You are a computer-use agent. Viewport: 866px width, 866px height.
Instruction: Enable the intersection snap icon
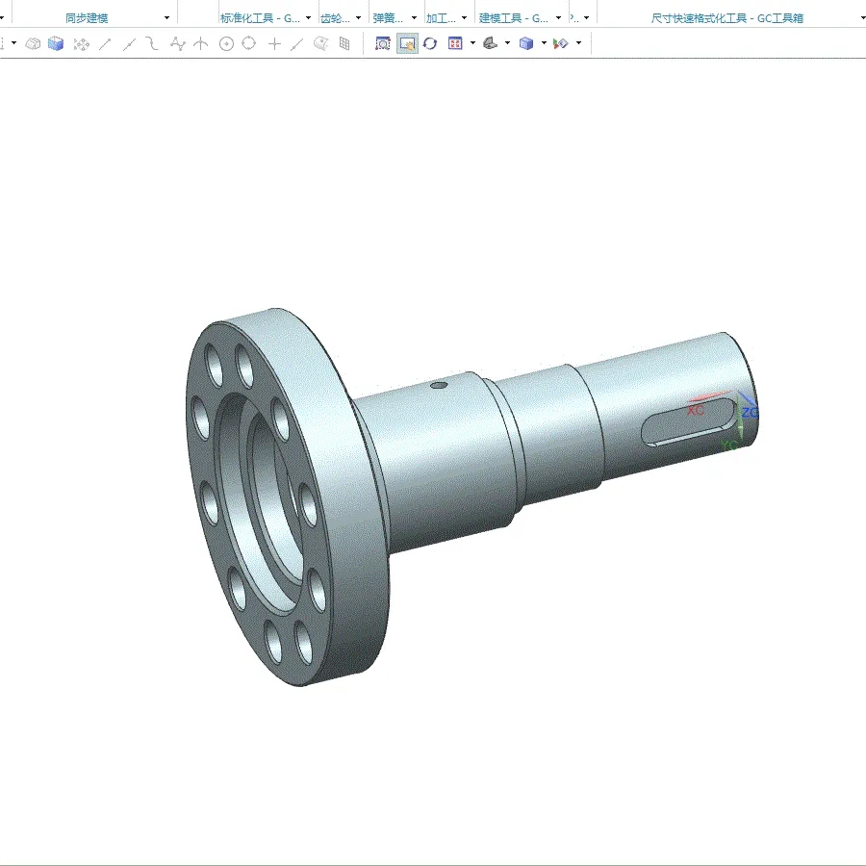pyautogui.click(x=201, y=43)
